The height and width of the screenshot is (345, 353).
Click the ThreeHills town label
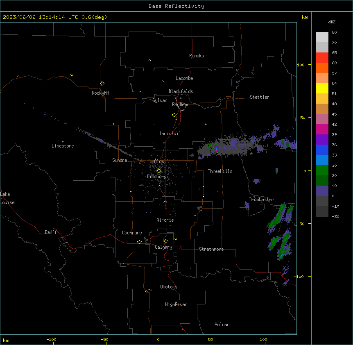(x=220, y=171)
